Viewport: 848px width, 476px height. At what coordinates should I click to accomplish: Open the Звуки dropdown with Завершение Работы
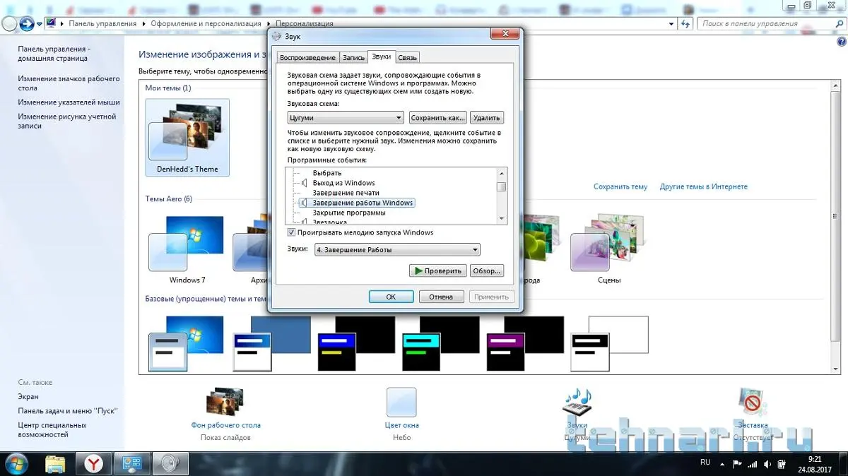coord(396,249)
